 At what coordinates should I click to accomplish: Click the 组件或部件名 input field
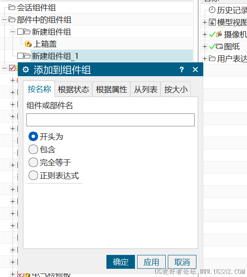pos(111,120)
